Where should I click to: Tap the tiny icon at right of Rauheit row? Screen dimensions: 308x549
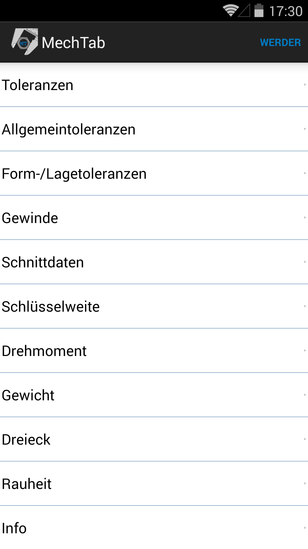305,484
